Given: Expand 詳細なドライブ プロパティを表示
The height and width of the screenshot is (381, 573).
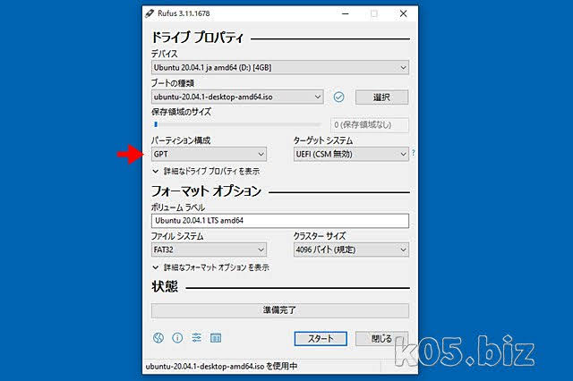Looking at the screenshot, I should point(206,171).
